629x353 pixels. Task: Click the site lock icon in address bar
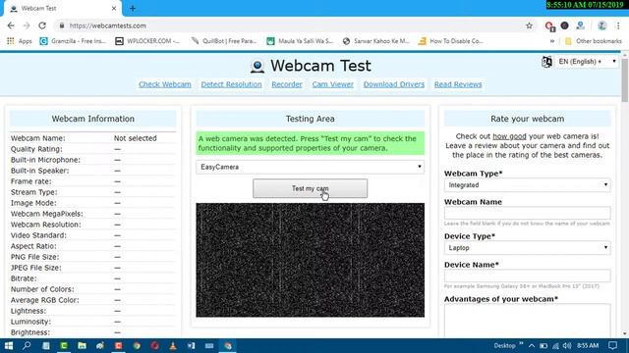pyautogui.click(x=61, y=25)
